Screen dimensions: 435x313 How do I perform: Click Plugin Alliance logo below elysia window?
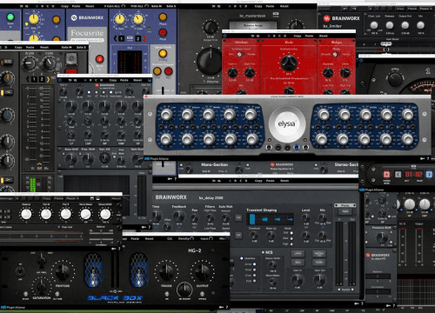tap(157, 159)
